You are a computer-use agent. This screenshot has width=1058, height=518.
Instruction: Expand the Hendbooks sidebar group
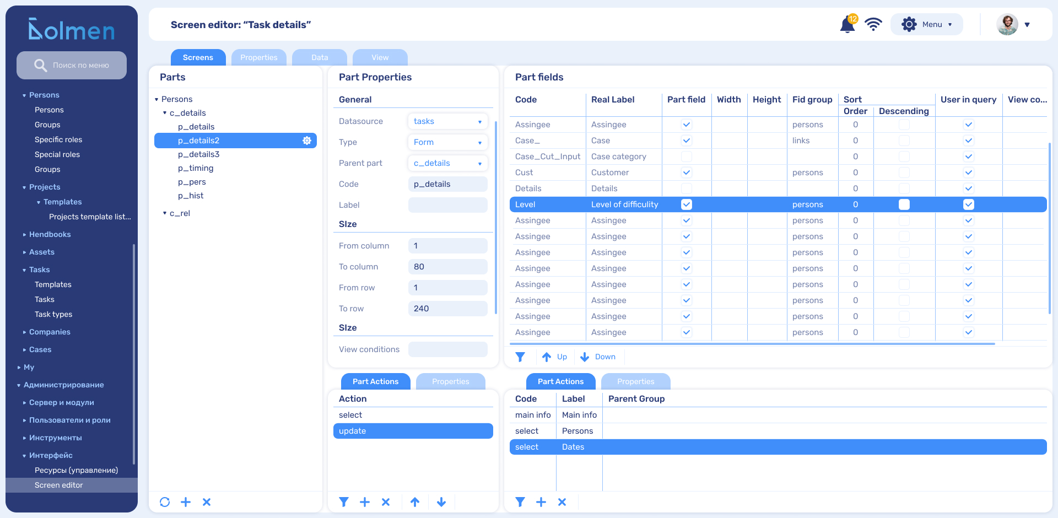(24, 235)
